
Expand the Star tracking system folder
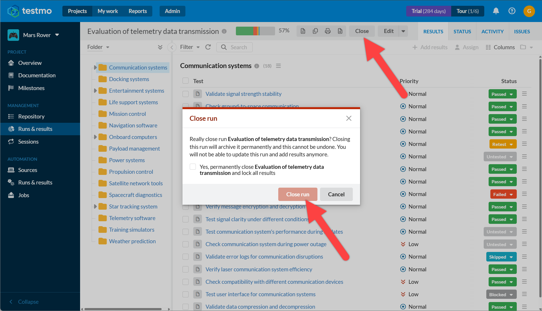[x=95, y=206]
